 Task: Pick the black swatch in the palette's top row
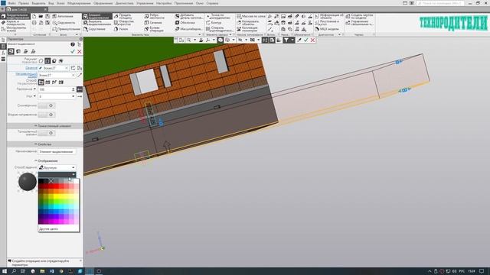coord(41,181)
